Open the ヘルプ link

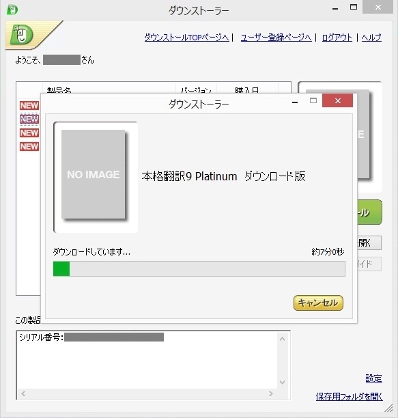[x=371, y=38]
